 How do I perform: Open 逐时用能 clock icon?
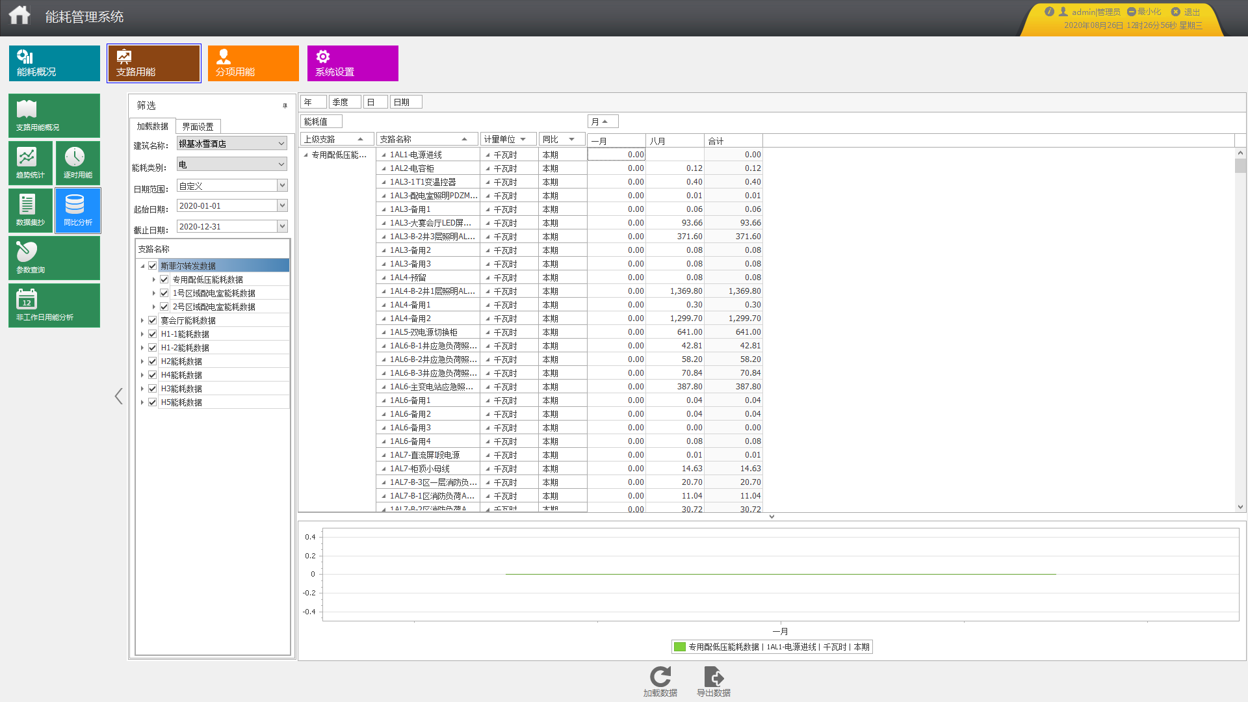pyautogui.click(x=78, y=163)
